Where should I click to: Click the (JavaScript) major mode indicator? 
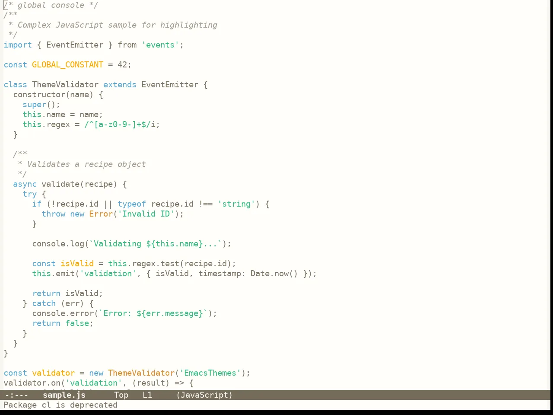pos(204,395)
